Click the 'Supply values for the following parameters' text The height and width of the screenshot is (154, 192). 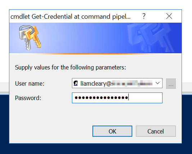pyautogui.click(x=70, y=67)
